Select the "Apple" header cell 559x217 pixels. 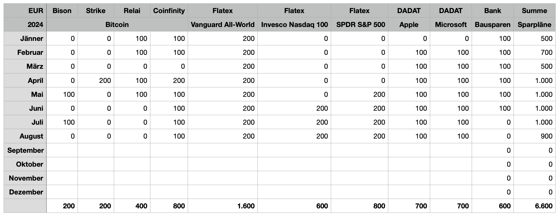409,25
